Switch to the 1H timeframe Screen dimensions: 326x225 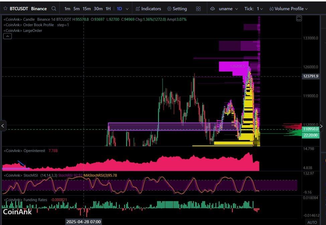coord(108,9)
